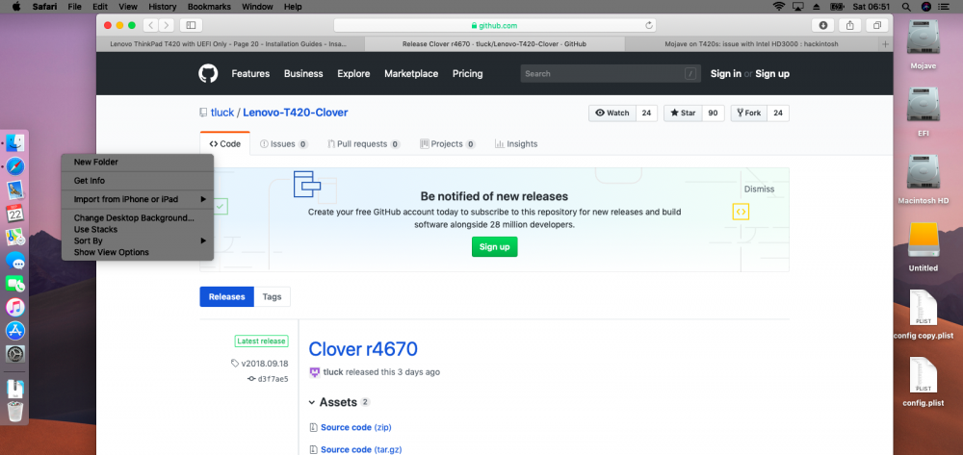Collapse the Assets section
This screenshot has height=455, width=963.
point(313,403)
